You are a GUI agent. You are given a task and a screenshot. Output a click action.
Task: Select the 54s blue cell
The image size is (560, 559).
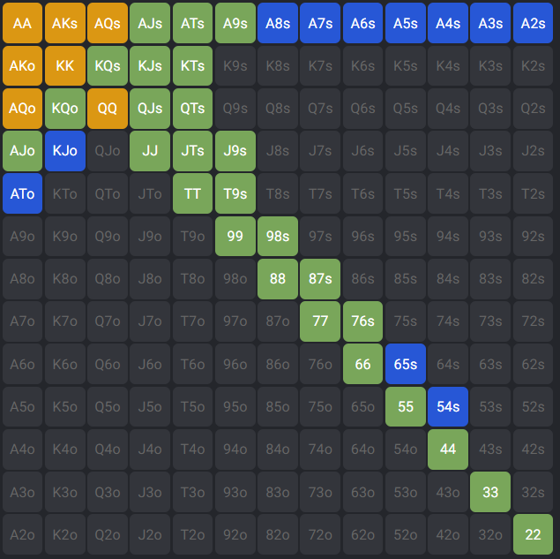click(448, 406)
